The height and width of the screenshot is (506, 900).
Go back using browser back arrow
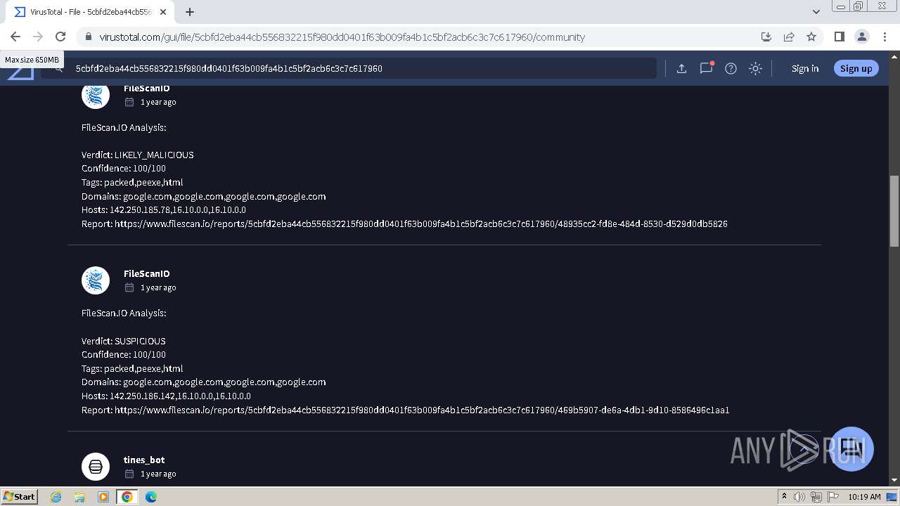click(x=15, y=37)
